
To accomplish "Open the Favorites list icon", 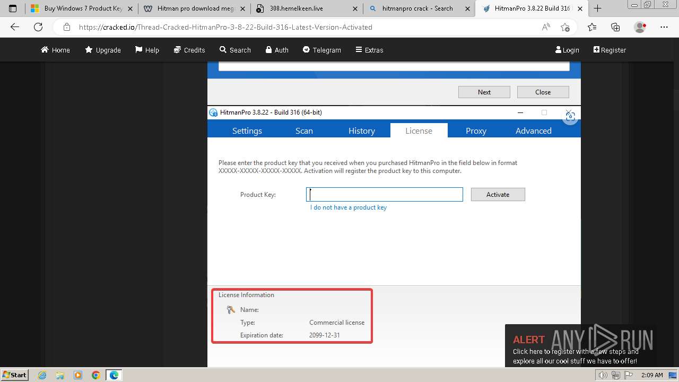I will tap(592, 27).
